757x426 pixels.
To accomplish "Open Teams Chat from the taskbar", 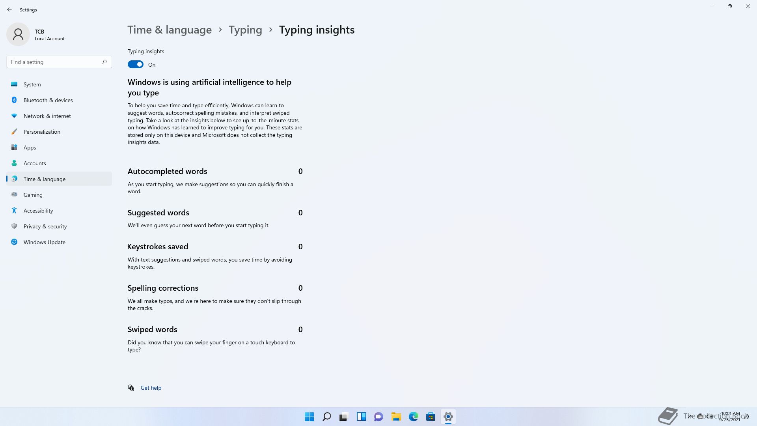I will pos(379,417).
